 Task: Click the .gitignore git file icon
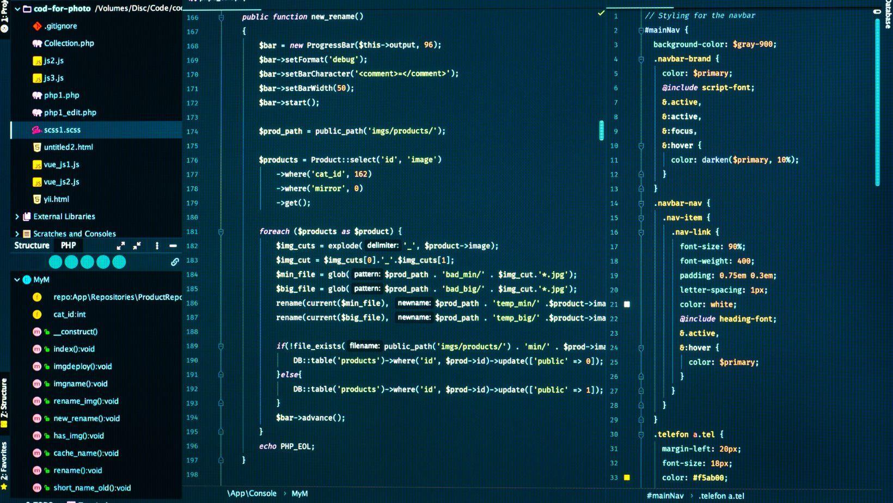coord(37,26)
